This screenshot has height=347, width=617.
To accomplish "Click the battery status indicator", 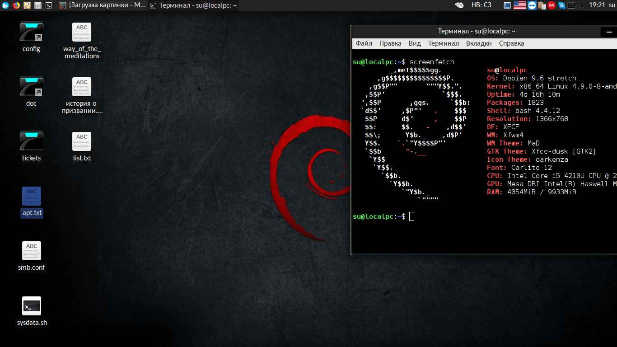I will tap(572, 5).
